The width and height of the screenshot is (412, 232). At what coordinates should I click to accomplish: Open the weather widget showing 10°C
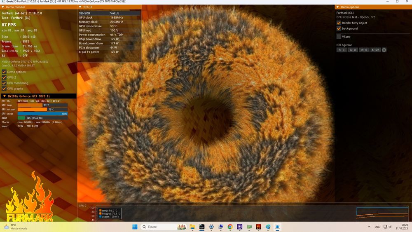click(15, 227)
